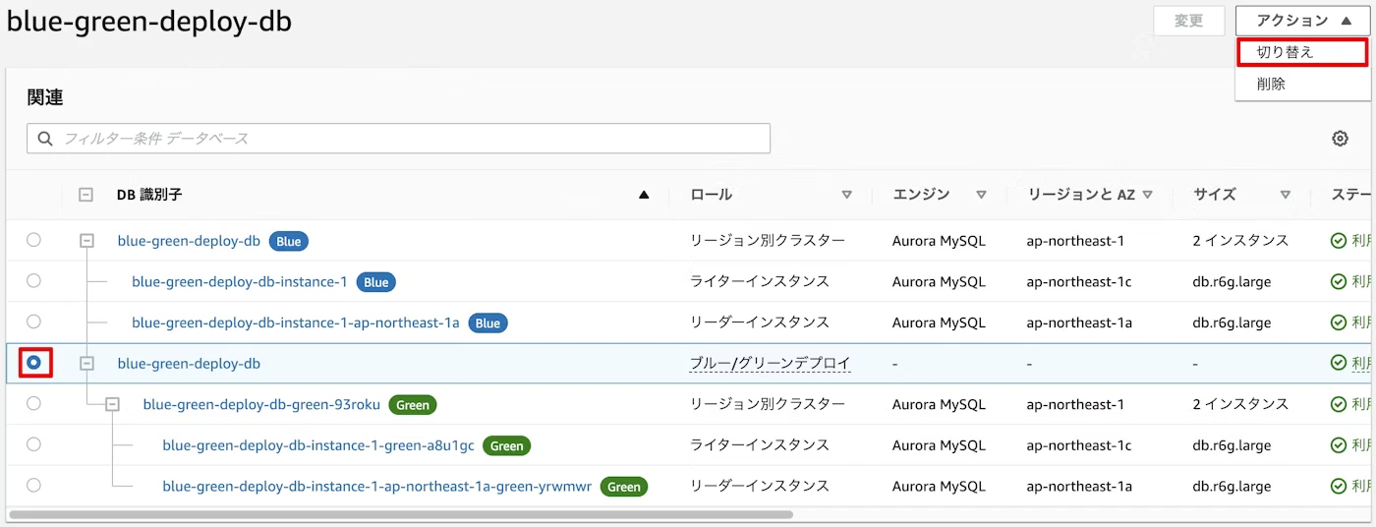1376x527 pixels.
Task: Collapse all rows via header minus icon
Action: [x=86, y=195]
